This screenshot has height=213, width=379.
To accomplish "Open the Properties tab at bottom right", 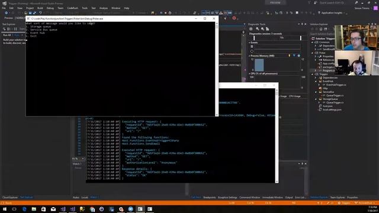I will click(x=352, y=197).
